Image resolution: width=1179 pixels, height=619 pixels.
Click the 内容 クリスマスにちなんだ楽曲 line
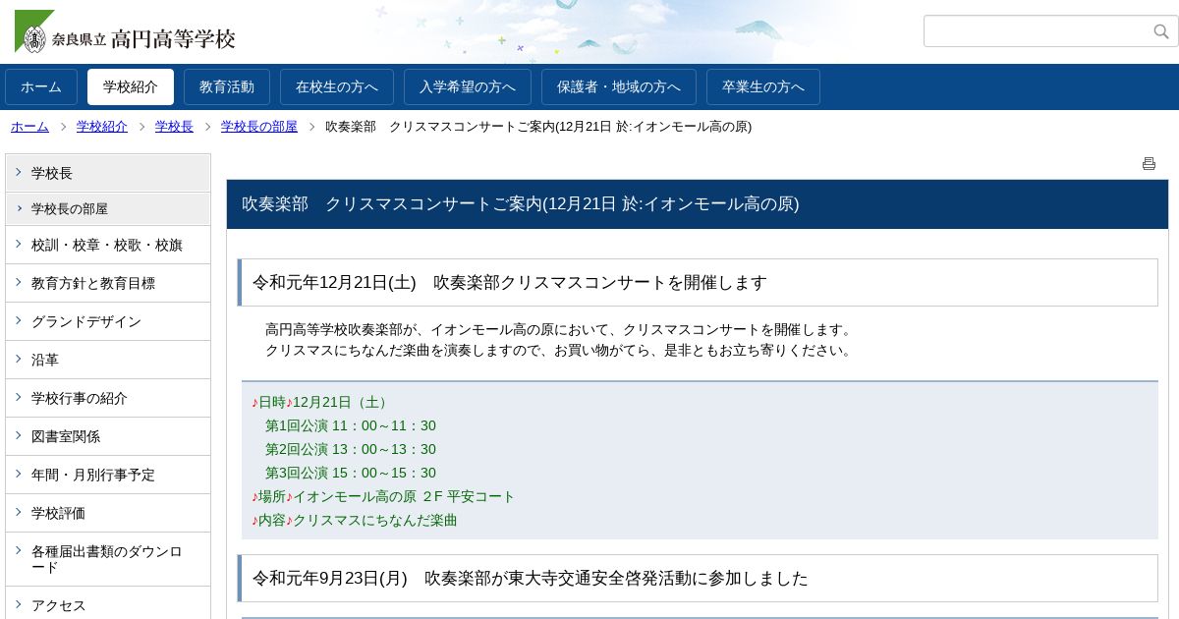click(x=355, y=521)
